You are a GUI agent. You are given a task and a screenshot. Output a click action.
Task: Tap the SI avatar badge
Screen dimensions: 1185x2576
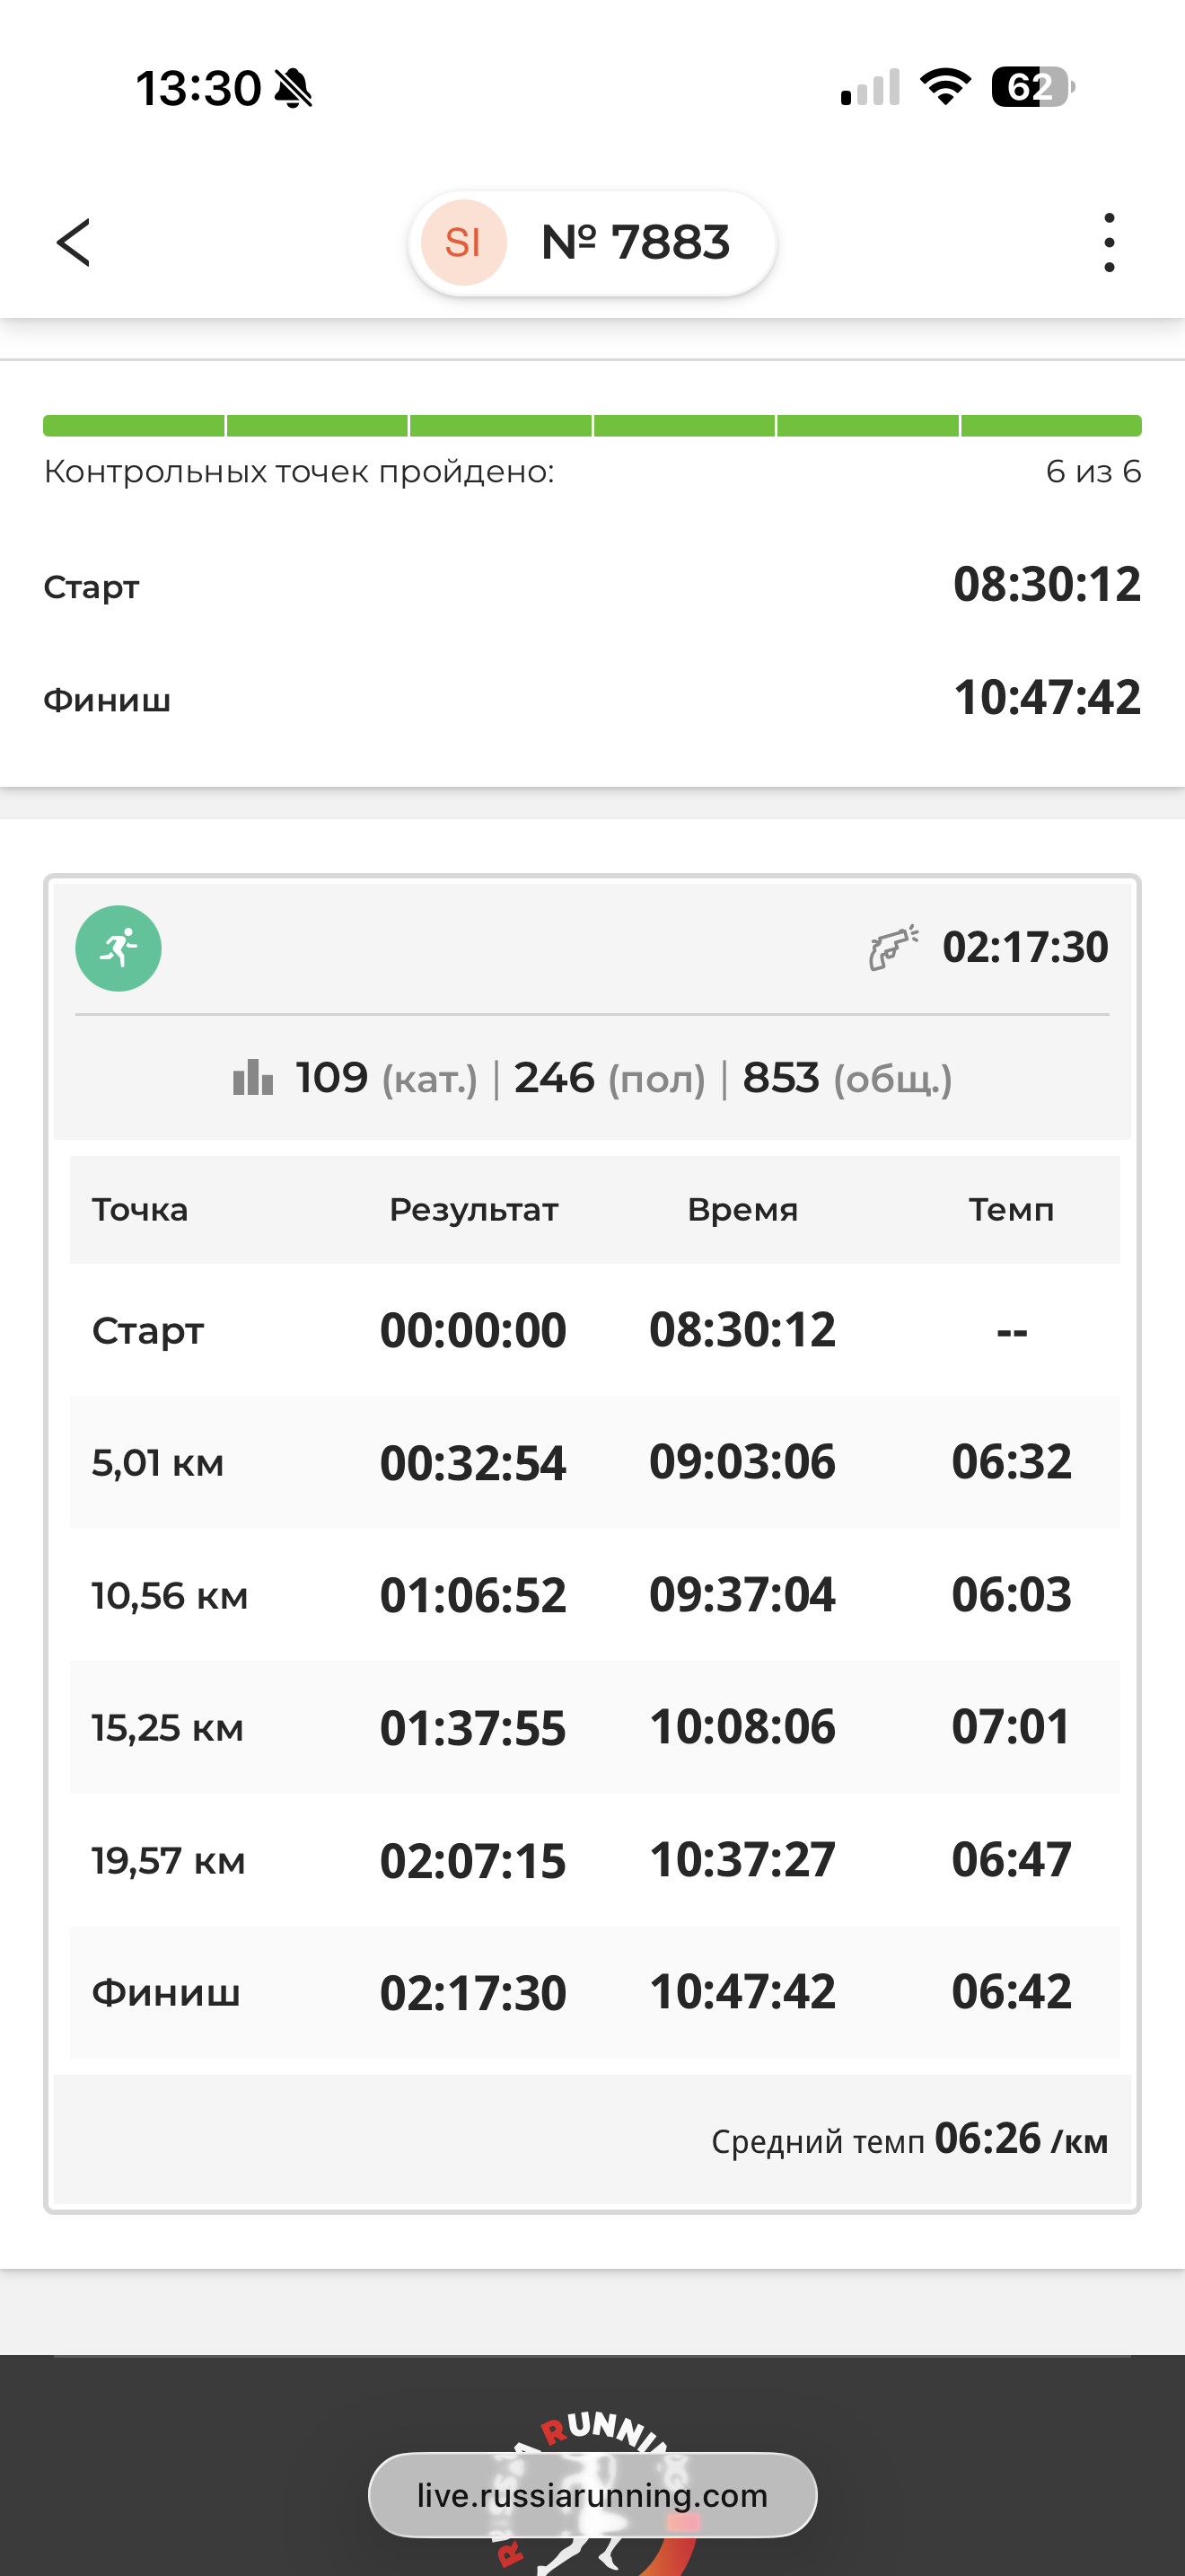463,243
